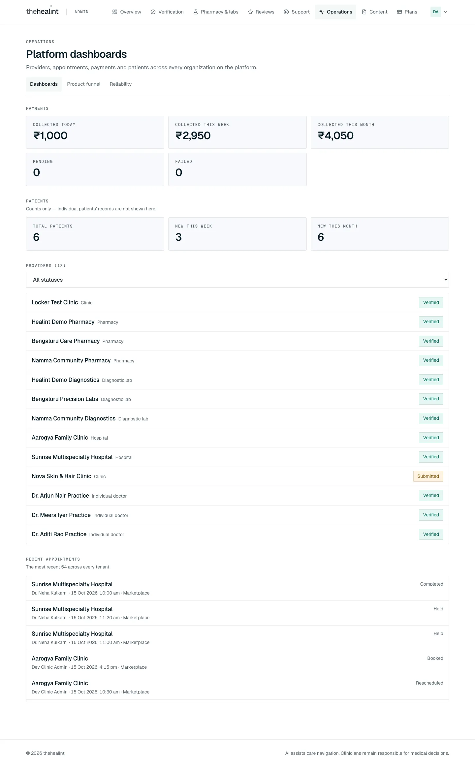Click the Overview grid icon
This screenshot has height=767, width=475.
point(115,12)
